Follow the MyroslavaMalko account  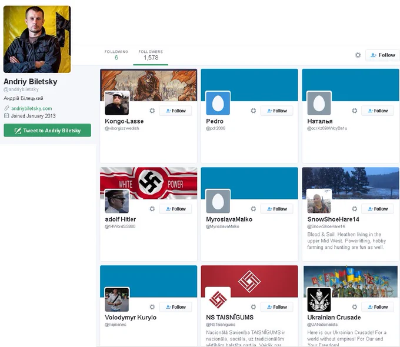coord(277,209)
